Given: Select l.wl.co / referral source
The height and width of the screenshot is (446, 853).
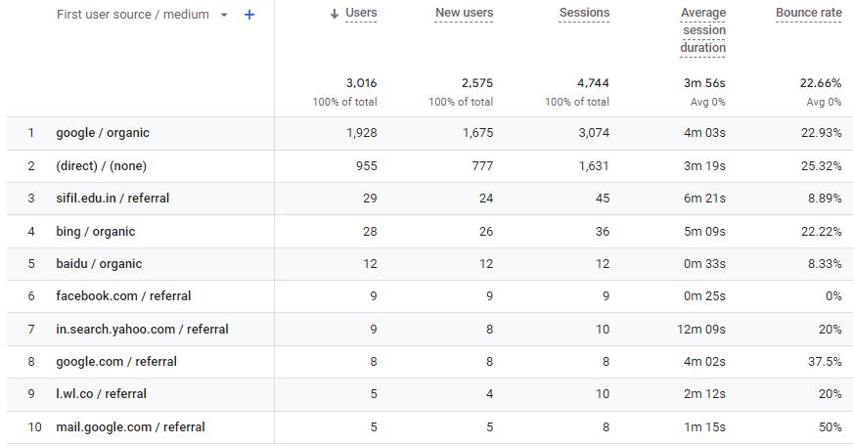Looking at the screenshot, I should coord(101,394).
